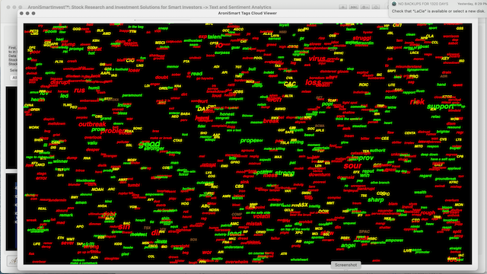Click the red tag 'disrupt'

point(60,82)
